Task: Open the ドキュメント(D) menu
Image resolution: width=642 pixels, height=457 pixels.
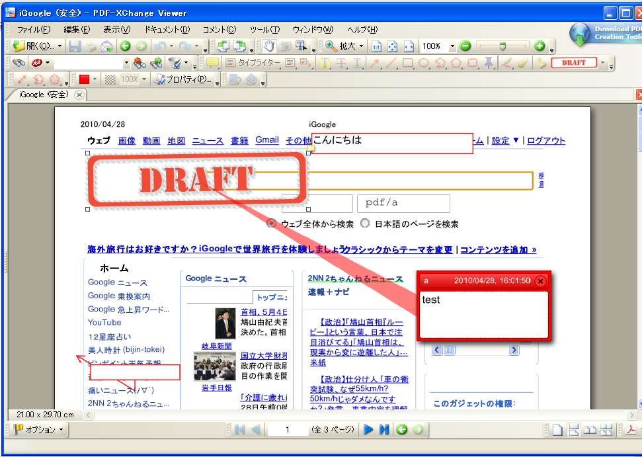Action: [167, 30]
